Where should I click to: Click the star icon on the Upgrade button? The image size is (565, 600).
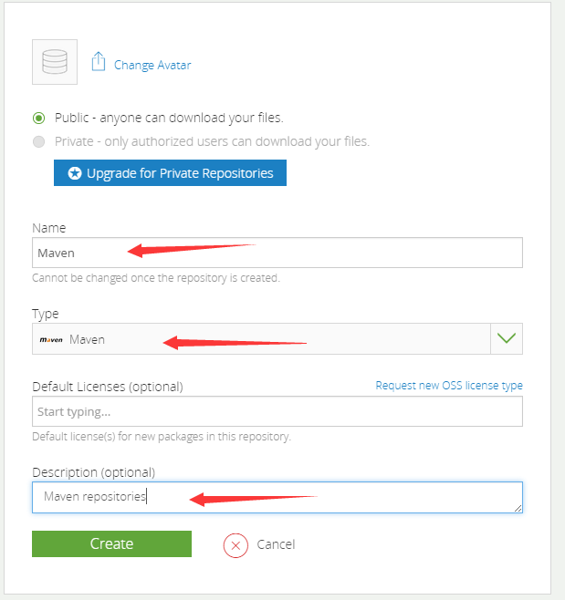click(x=75, y=173)
